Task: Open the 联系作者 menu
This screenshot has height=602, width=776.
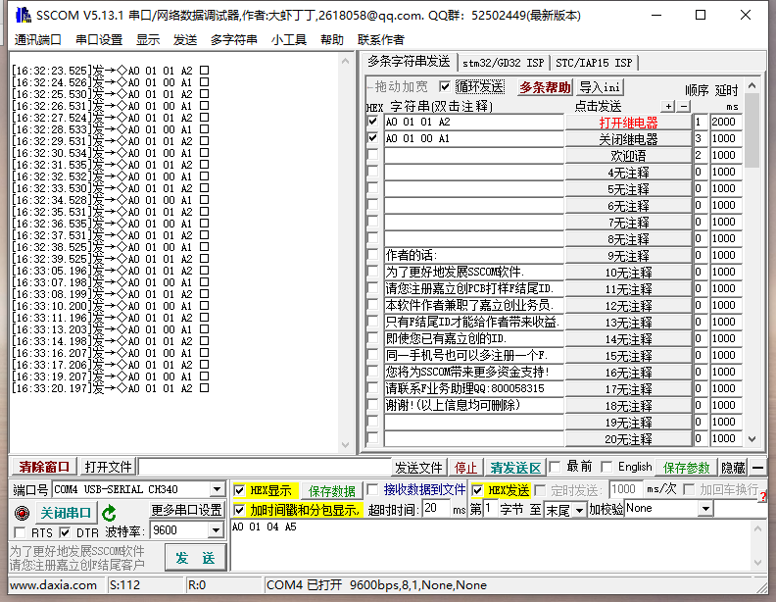Action: tap(380, 39)
